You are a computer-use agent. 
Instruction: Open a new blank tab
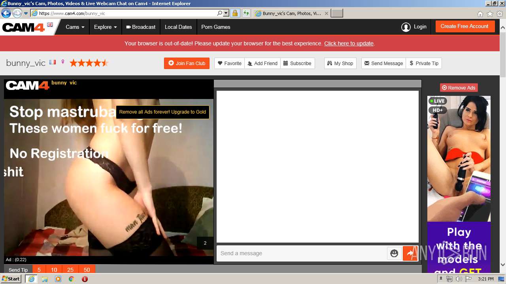click(337, 13)
